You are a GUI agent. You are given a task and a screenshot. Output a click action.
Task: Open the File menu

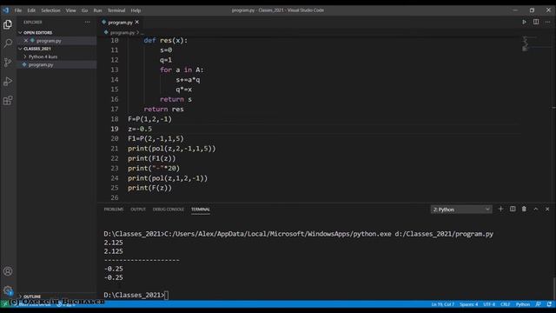[x=18, y=10]
